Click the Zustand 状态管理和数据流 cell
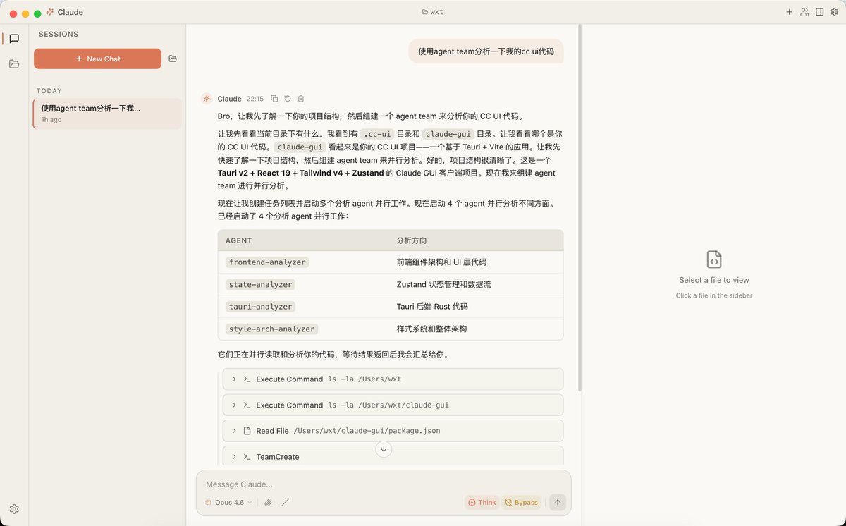This screenshot has height=526, width=846. (x=443, y=285)
